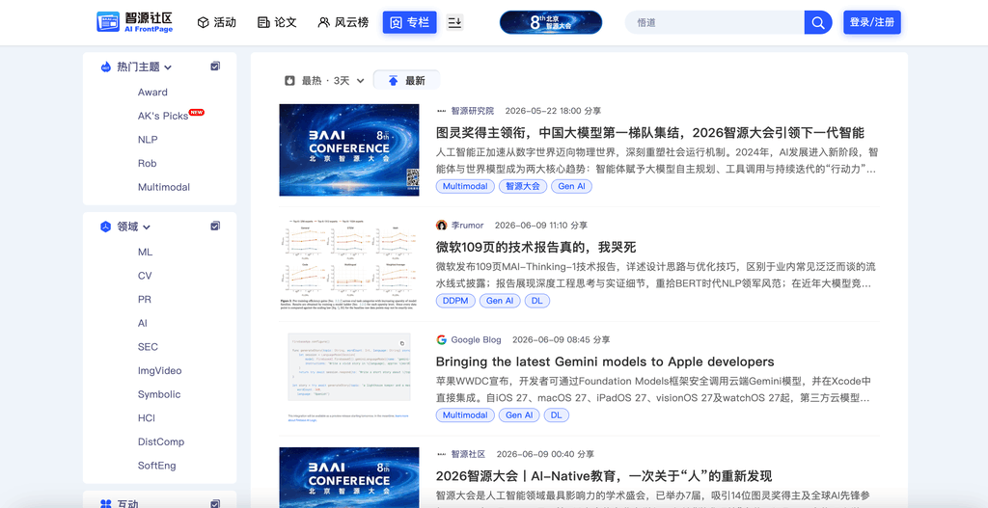Screen dimensions: 988x508
Task: Select the Award topic
Action: 152,92
